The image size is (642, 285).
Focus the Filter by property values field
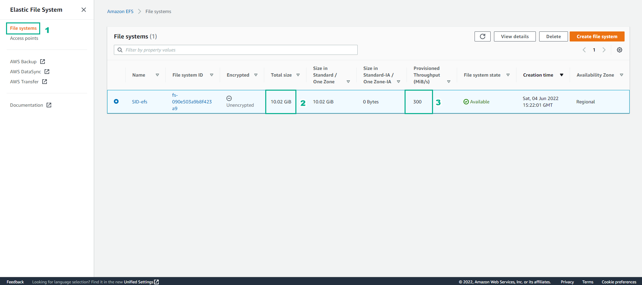tap(236, 50)
